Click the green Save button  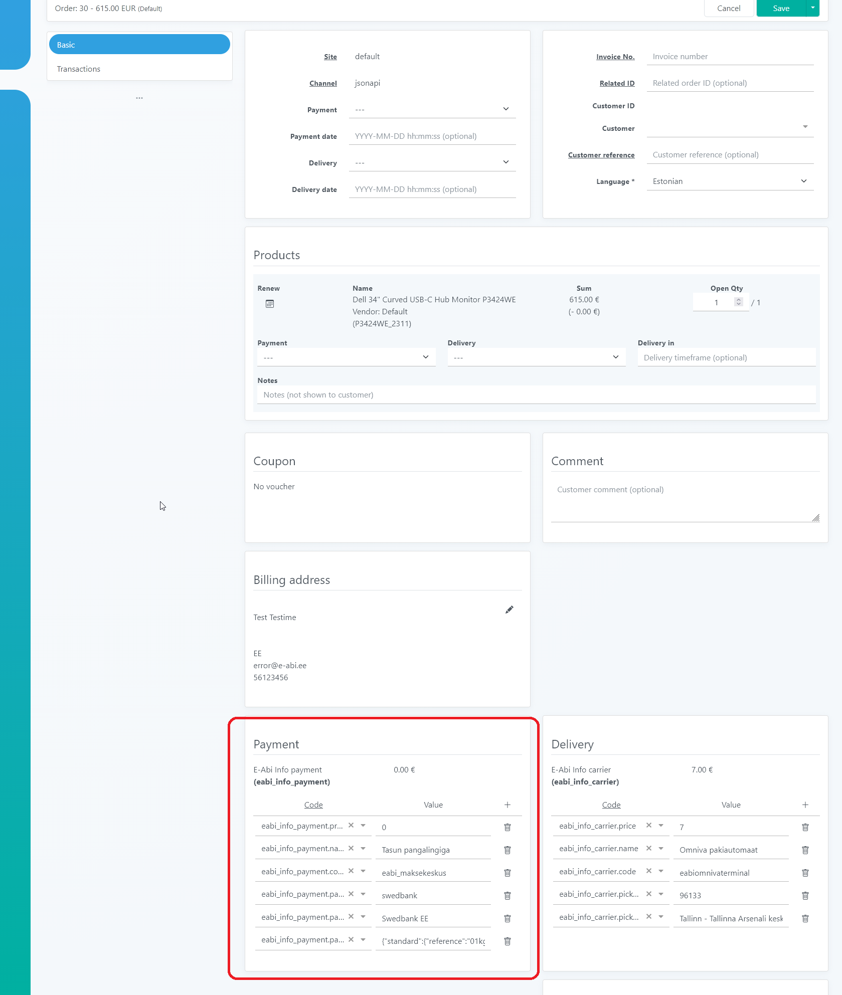tap(781, 9)
